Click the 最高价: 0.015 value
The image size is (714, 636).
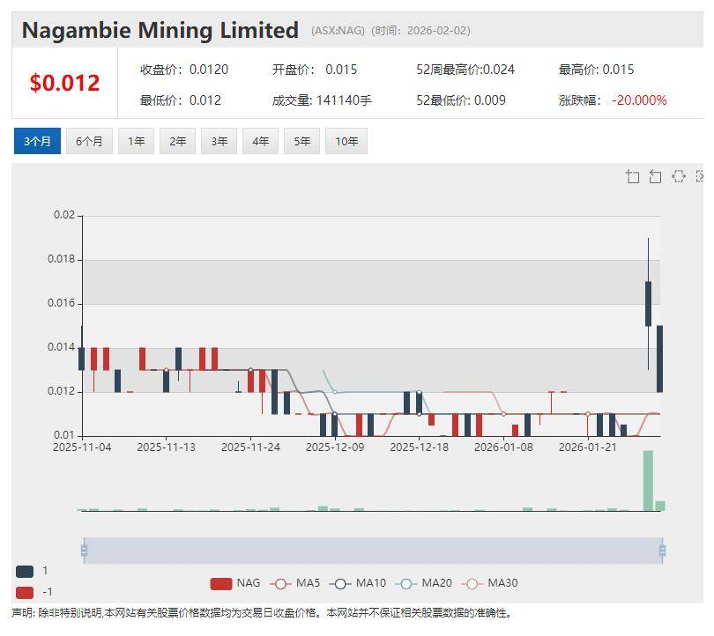click(596, 70)
